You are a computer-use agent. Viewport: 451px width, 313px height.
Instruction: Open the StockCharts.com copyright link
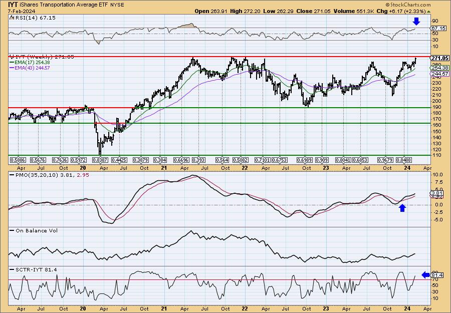pyautogui.click(x=408, y=5)
